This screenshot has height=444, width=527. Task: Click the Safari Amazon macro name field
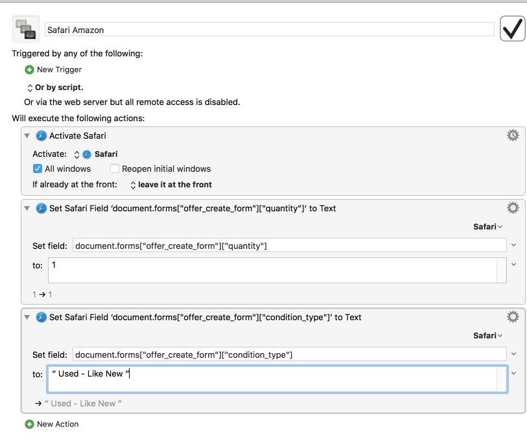(x=269, y=30)
